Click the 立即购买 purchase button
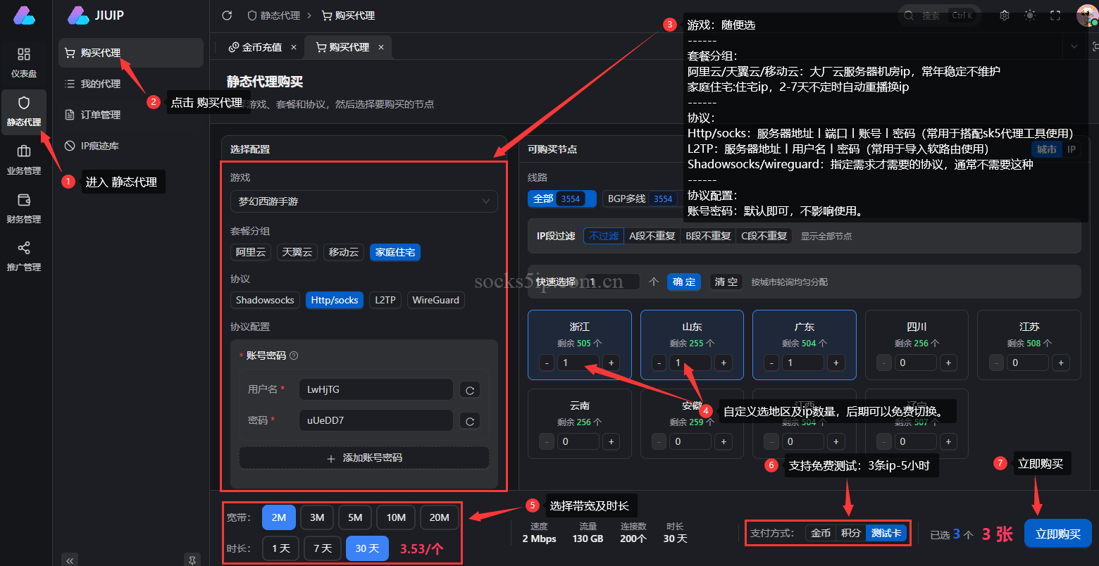Viewport: 1099px width, 566px height. coord(1057,534)
